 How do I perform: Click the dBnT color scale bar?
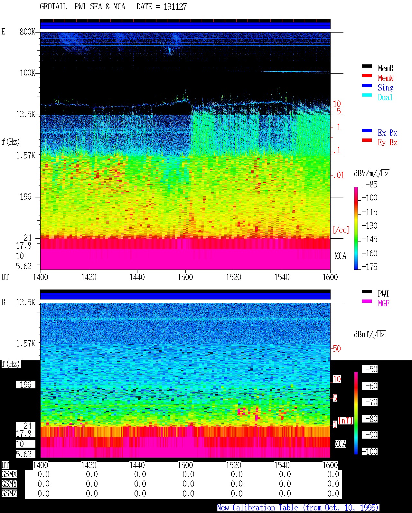point(356,413)
